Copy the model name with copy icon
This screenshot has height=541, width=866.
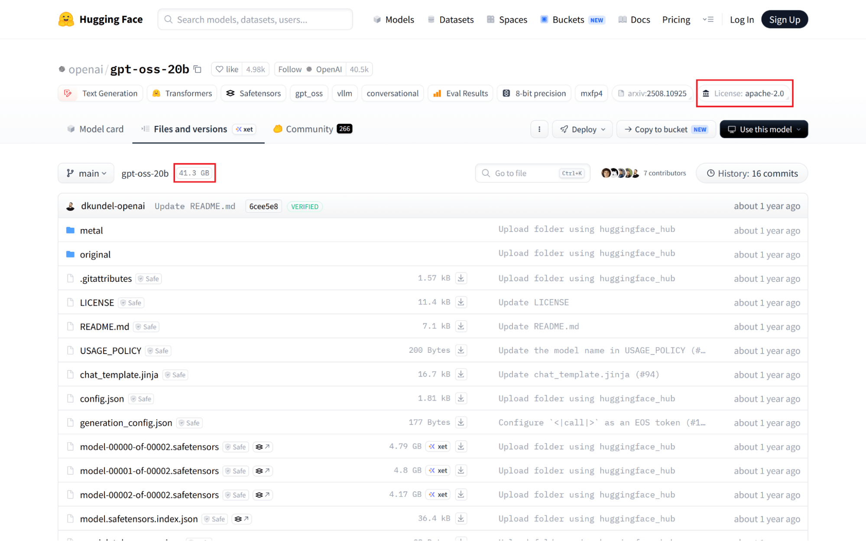pos(198,69)
